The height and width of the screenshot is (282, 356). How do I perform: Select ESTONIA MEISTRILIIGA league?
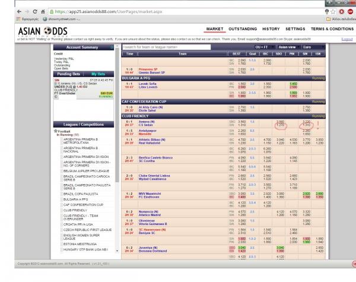pyautogui.click(x=80, y=244)
